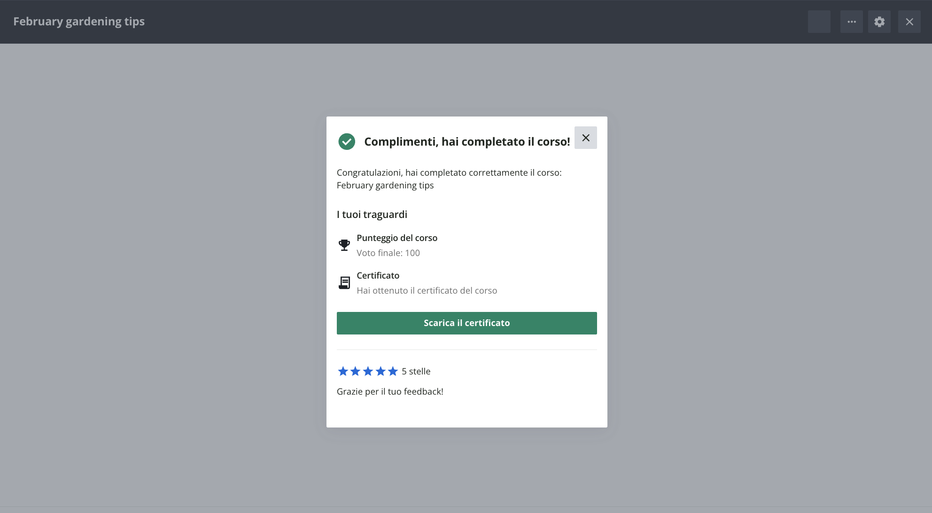Click the green checkmark completion icon

(x=347, y=141)
